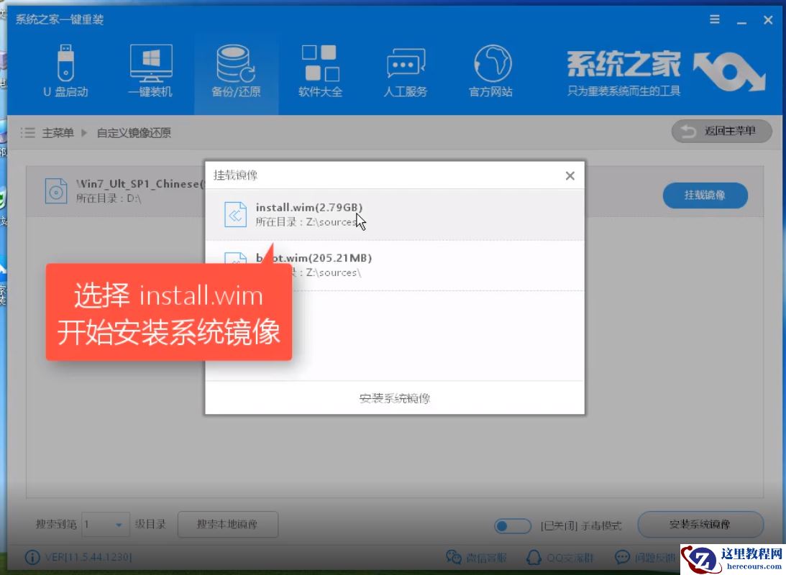The image size is (786, 575).
Task: Open the hamburger menu in title bar
Action: [x=714, y=19]
